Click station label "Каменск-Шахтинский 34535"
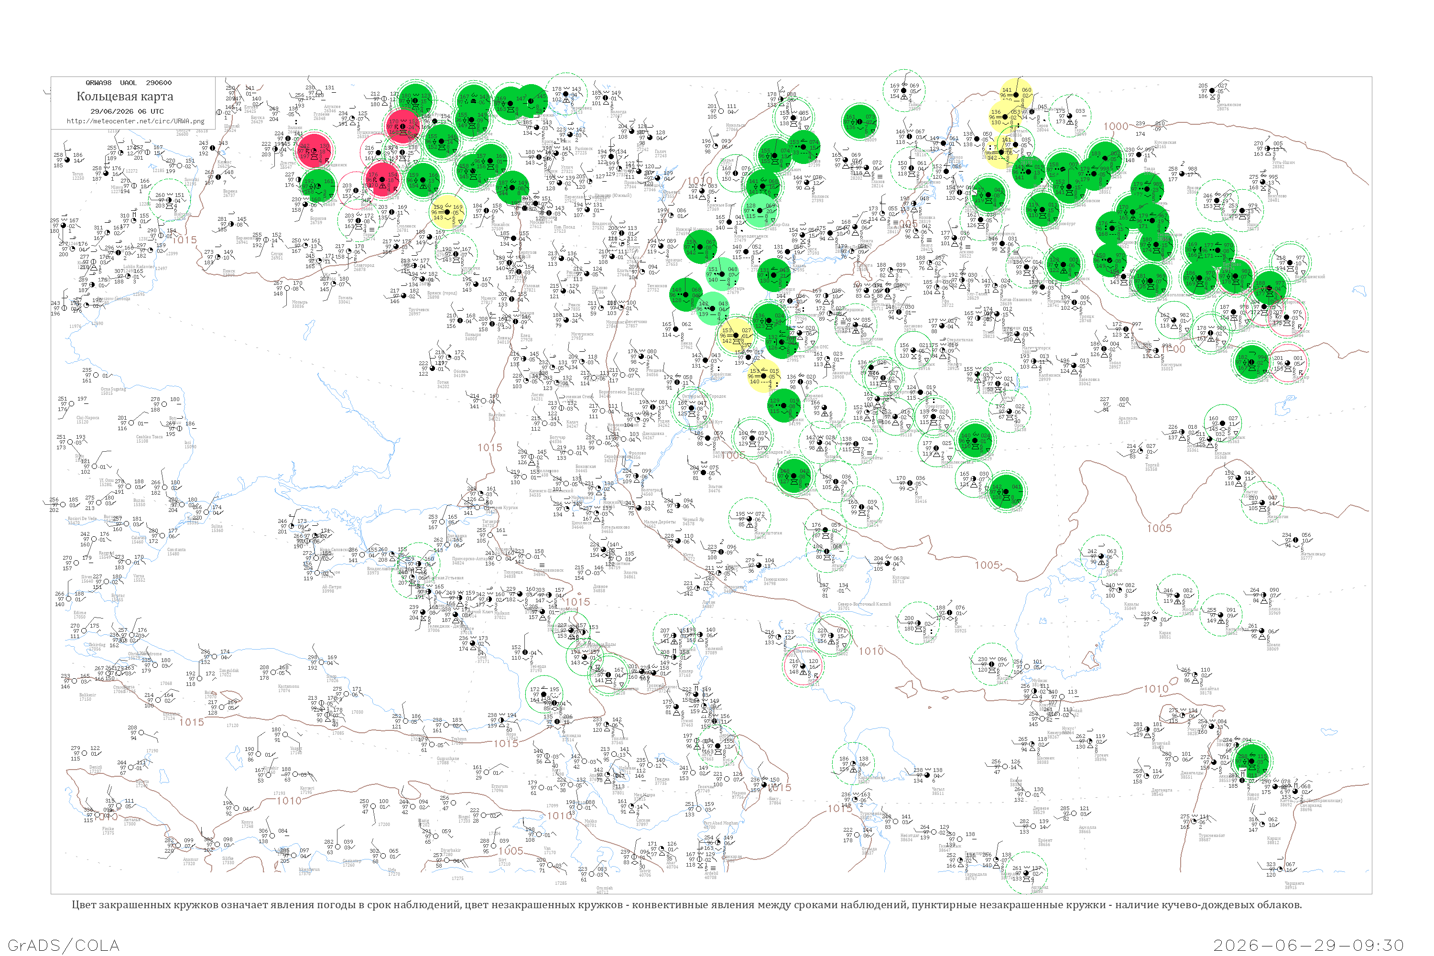The height and width of the screenshot is (956, 1434). click(551, 493)
